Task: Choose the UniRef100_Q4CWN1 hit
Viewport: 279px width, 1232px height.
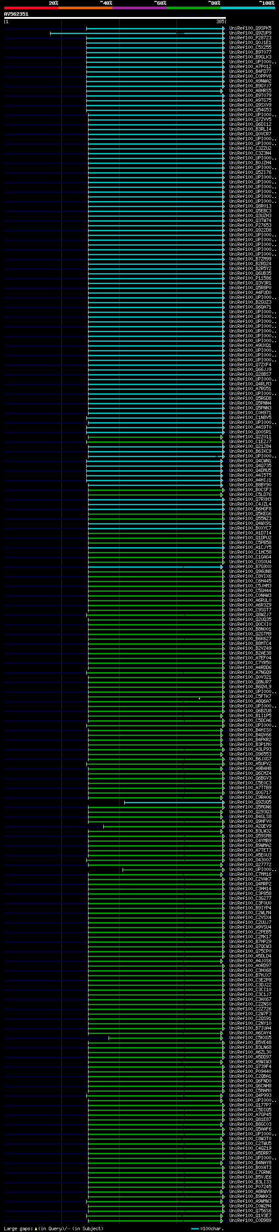Action: click(x=250, y=461)
